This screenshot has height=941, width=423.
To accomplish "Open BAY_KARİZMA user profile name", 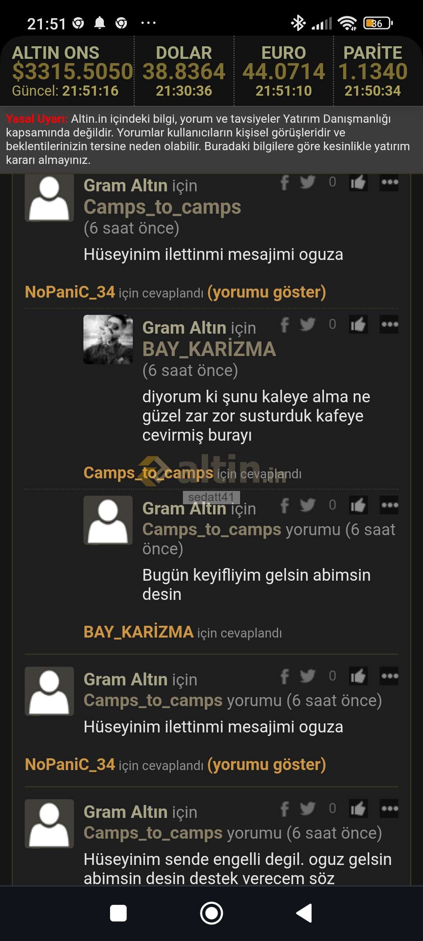I will 209,349.
